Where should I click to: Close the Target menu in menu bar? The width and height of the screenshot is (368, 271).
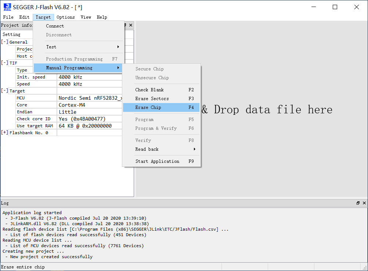point(43,17)
